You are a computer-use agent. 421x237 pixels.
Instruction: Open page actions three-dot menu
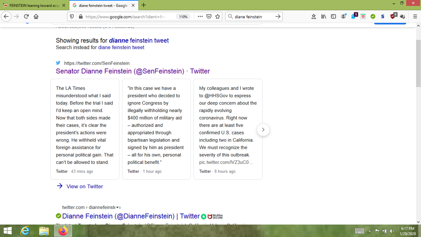[200, 16]
